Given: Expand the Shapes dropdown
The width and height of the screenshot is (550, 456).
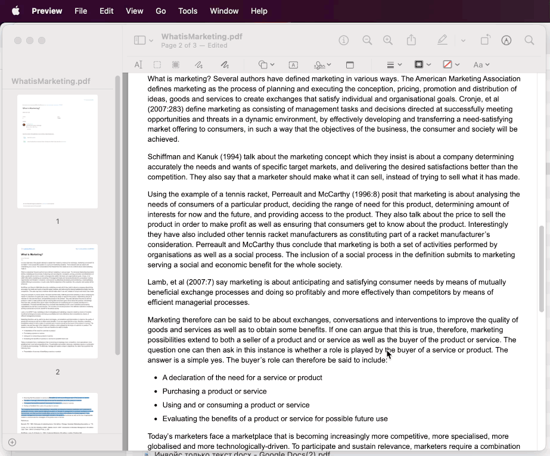Looking at the screenshot, I should tap(266, 65).
